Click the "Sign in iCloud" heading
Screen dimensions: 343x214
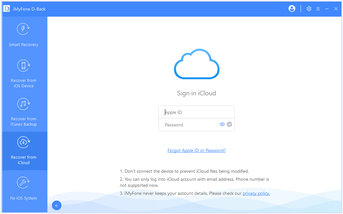click(197, 93)
